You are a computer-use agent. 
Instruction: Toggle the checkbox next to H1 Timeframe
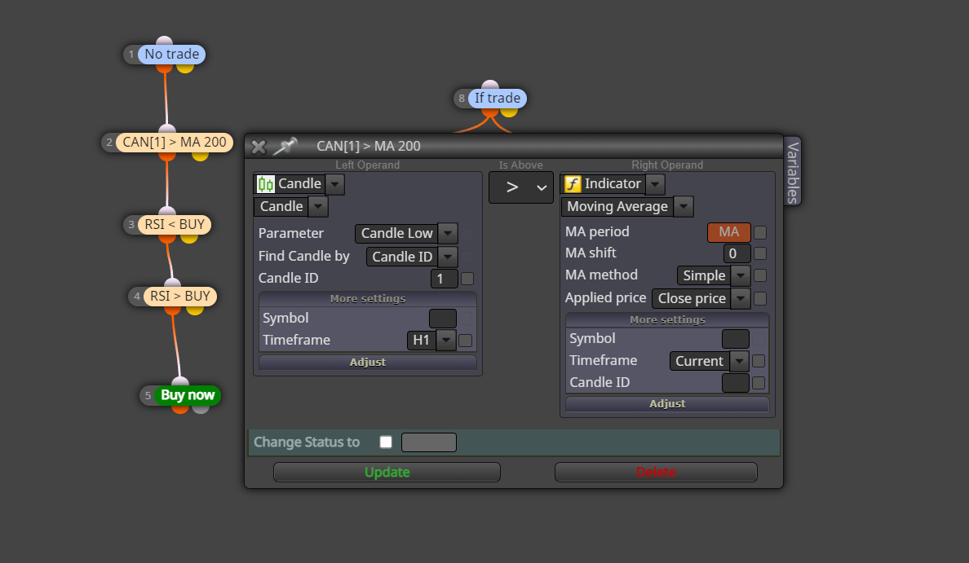(466, 340)
